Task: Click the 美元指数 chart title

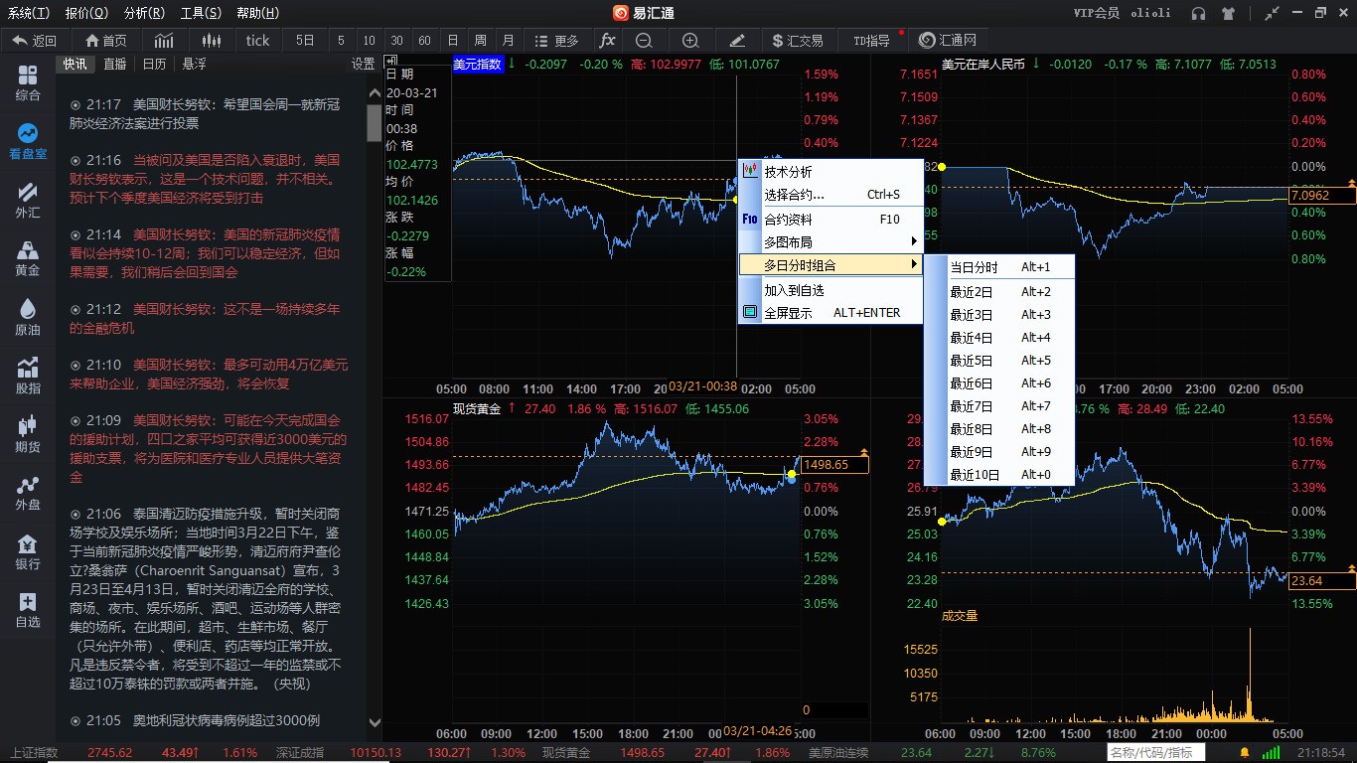Action: tap(478, 64)
